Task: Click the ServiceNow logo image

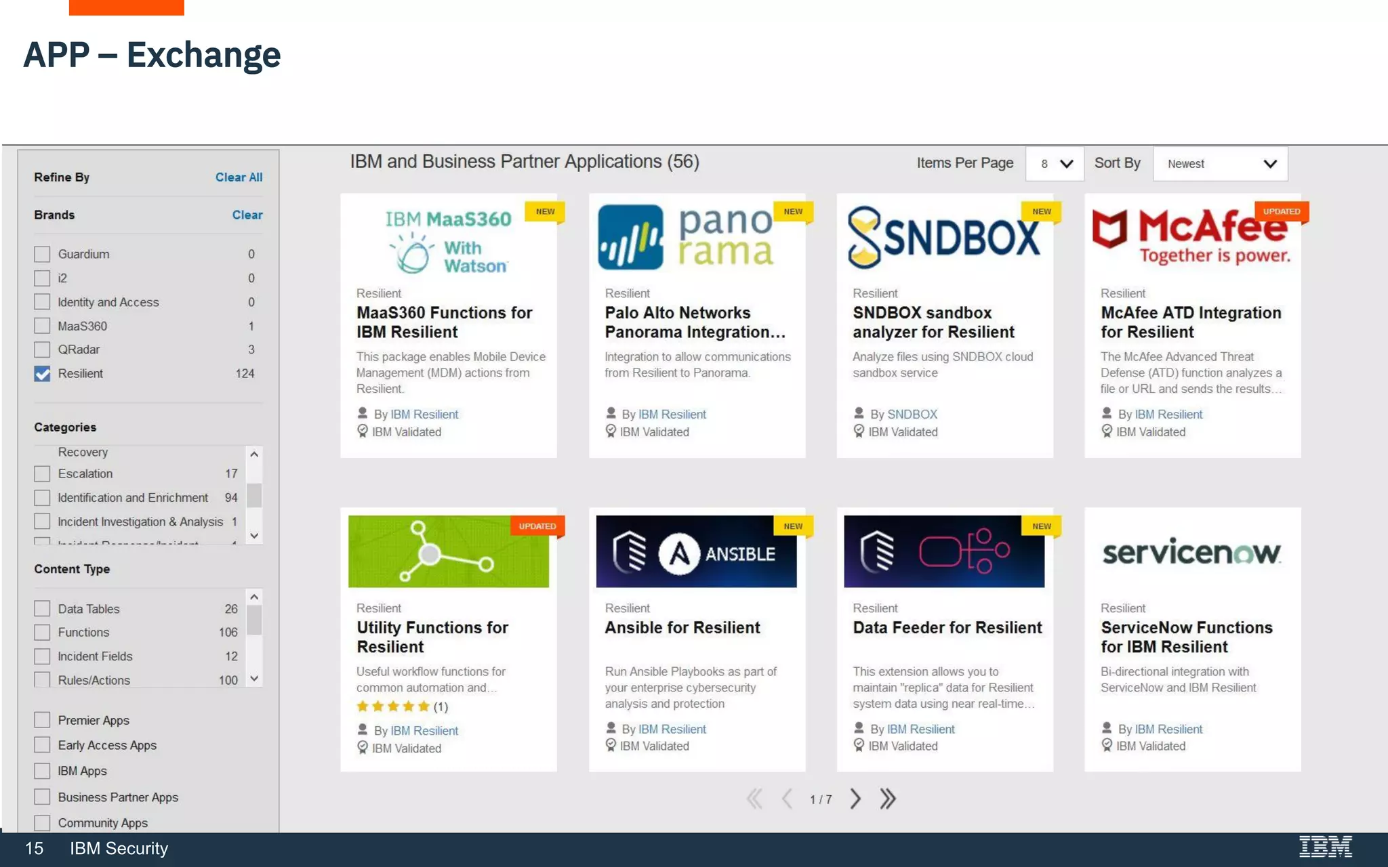Action: (x=1191, y=553)
